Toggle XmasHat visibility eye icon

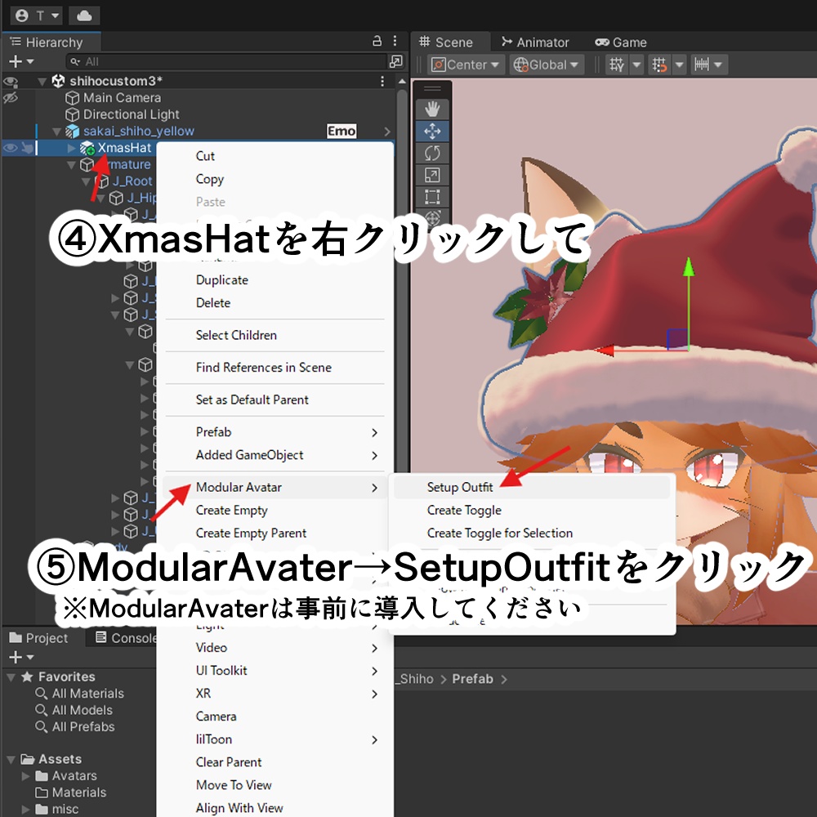click(x=11, y=148)
